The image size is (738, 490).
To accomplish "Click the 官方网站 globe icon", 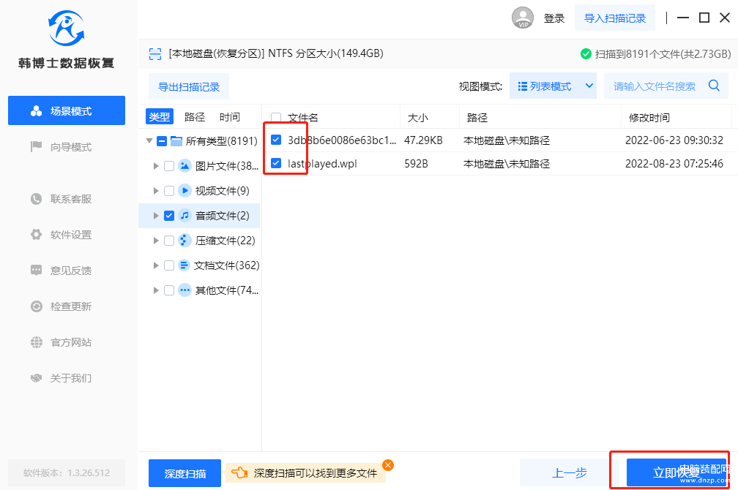I will point(37,342).
